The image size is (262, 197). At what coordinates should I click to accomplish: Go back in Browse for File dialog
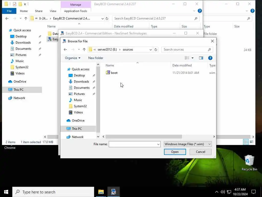pyautogui.click(x=65, y=50)
